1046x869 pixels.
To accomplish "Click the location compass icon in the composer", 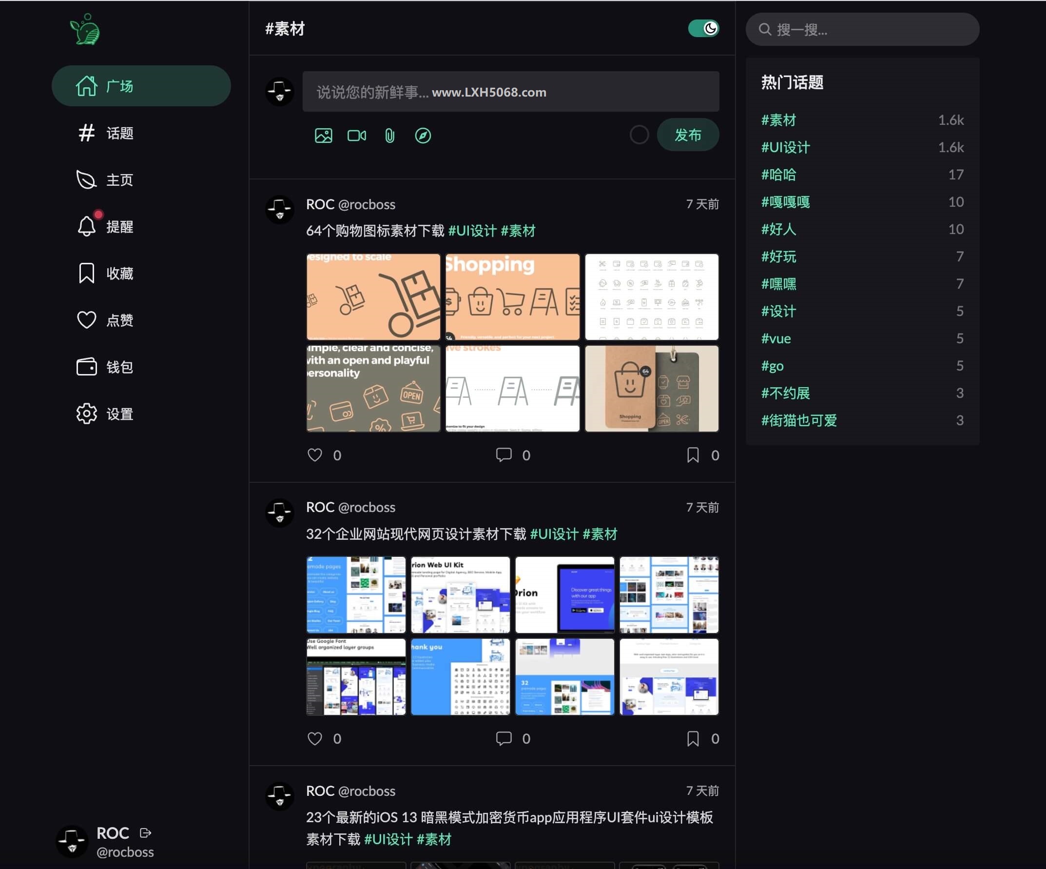I will (423, 135).
